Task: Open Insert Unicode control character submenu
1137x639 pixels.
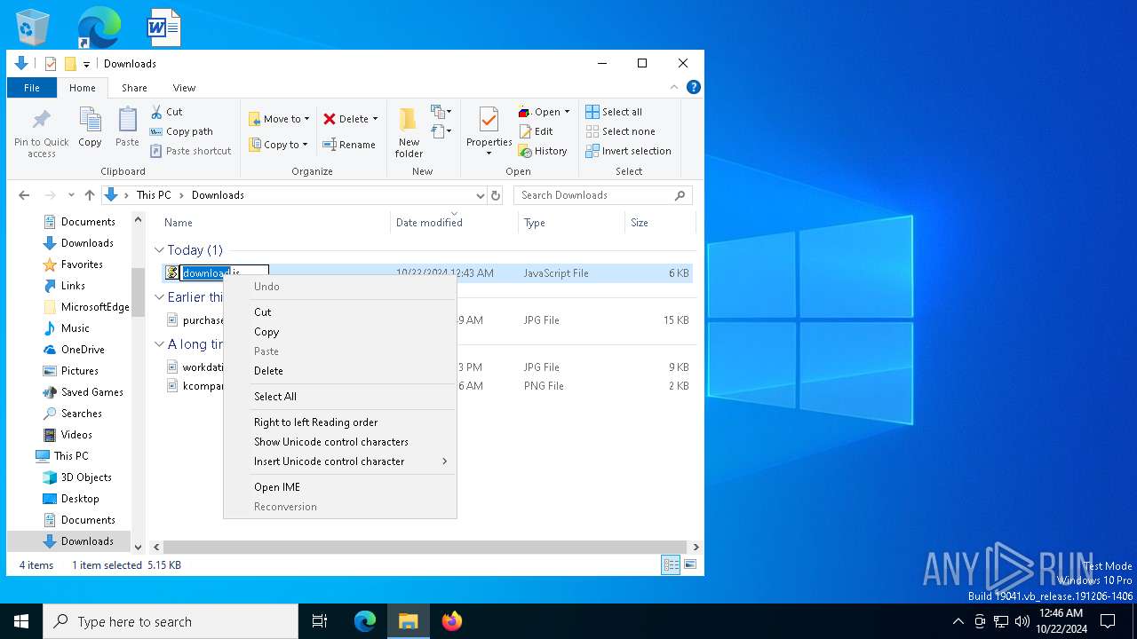Action: point(339,461)
